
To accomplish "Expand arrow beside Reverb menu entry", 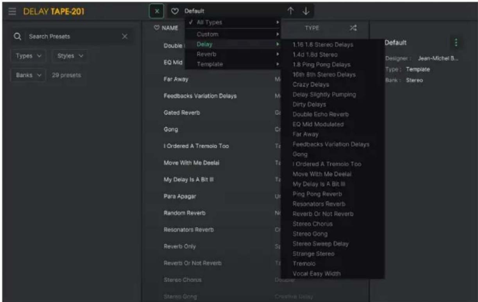I will pyautogui.click(x=277, y=54).
